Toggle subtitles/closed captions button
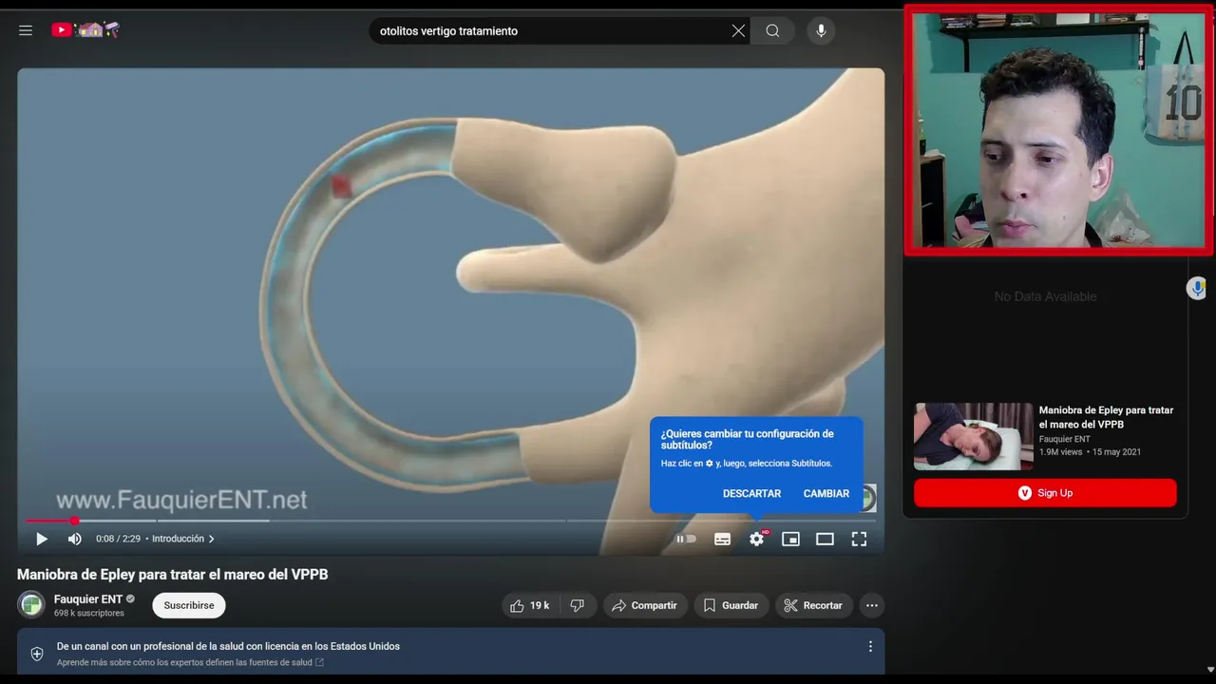This screenshot has width=1216, height=684. tap(722, 539)
